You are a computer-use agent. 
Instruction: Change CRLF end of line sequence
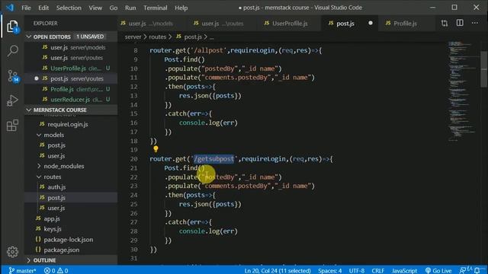(x=378, y=271)
